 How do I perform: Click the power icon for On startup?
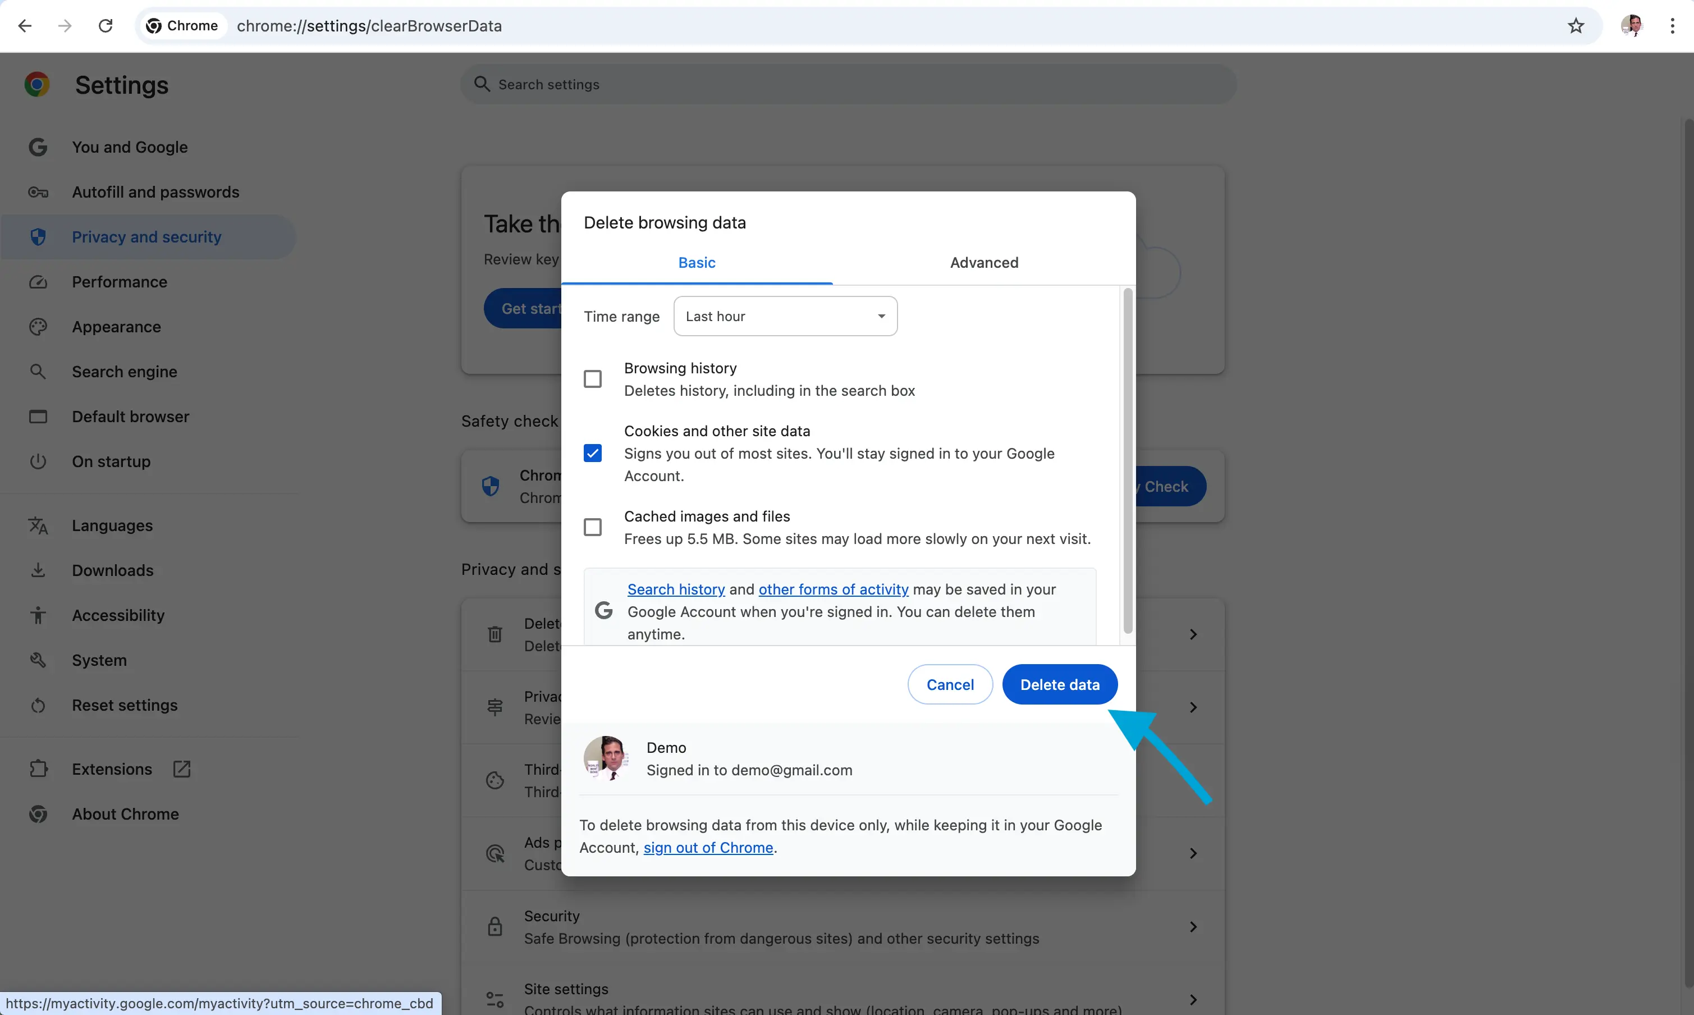point(38,461)
